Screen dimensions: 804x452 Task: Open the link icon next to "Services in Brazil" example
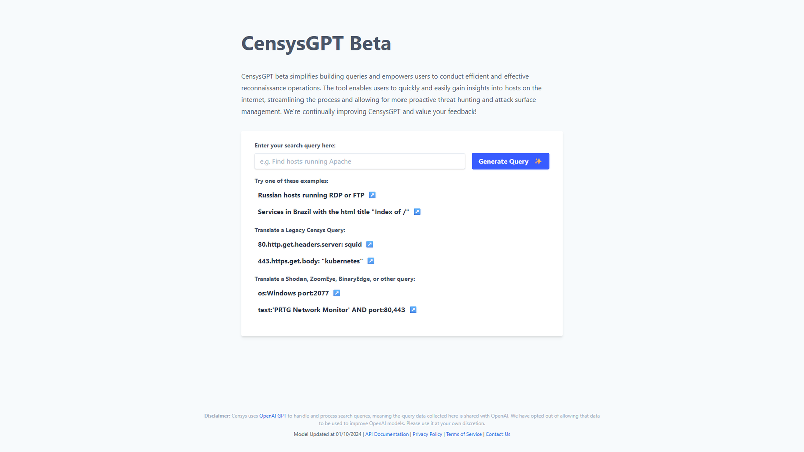417,212
